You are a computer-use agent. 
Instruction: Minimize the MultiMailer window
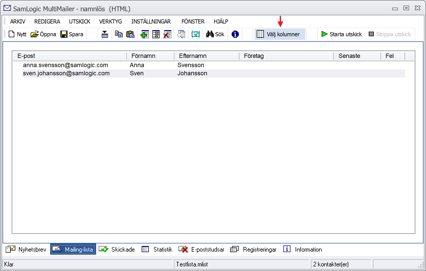coord(395,9)
